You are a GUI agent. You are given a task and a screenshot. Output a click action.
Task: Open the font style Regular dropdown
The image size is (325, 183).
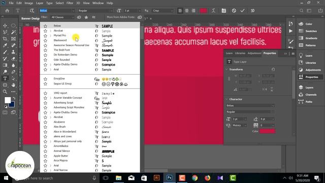point(111,11)
